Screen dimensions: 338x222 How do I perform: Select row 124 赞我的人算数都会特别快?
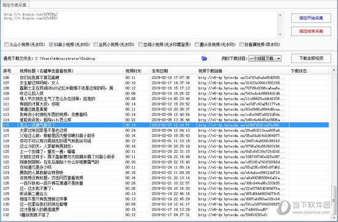(x=165, y=172)
